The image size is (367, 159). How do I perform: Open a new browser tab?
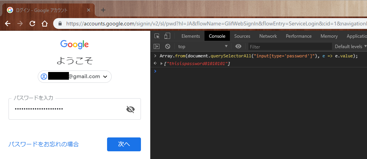tap(103, 10)
